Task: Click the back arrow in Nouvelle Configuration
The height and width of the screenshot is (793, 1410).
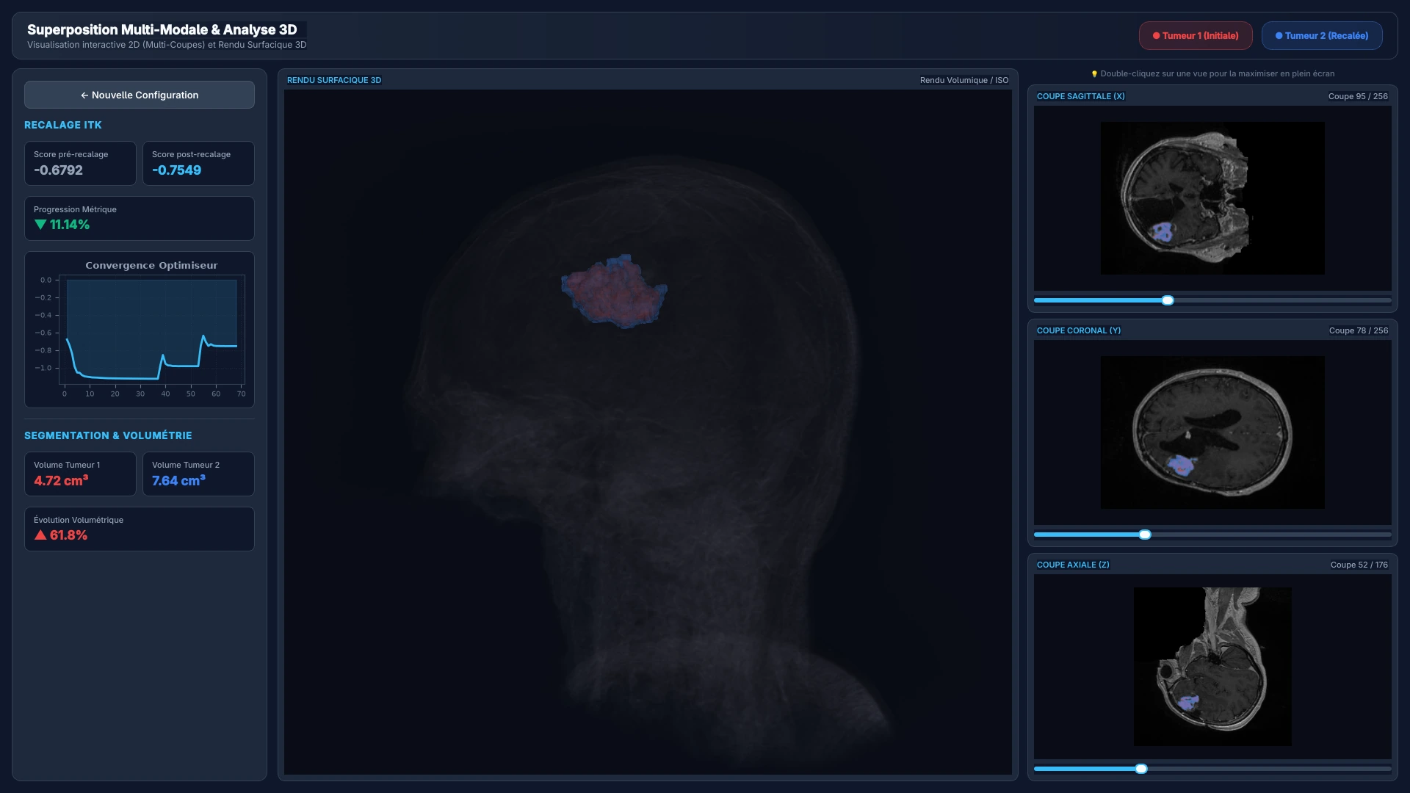Action: 84,95
